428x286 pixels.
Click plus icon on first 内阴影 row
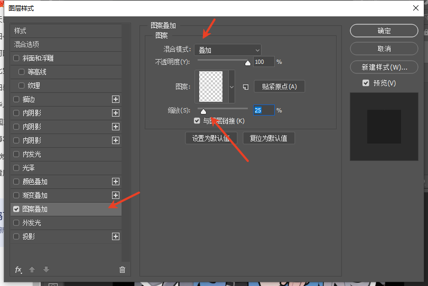[x=116, y=113]
